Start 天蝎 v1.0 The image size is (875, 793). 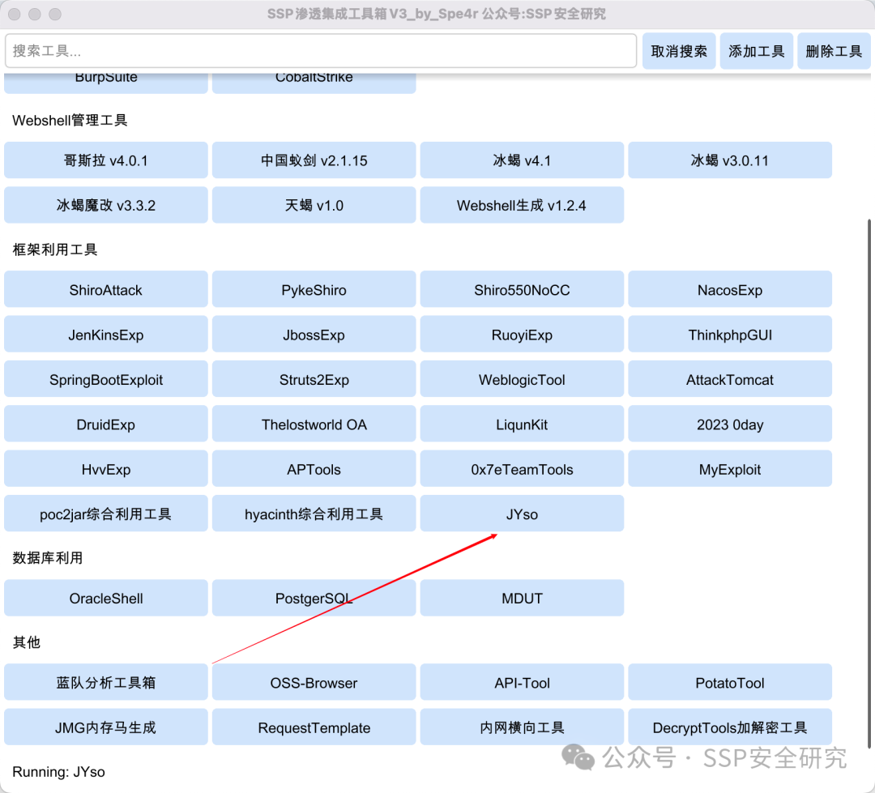(314, 205)
